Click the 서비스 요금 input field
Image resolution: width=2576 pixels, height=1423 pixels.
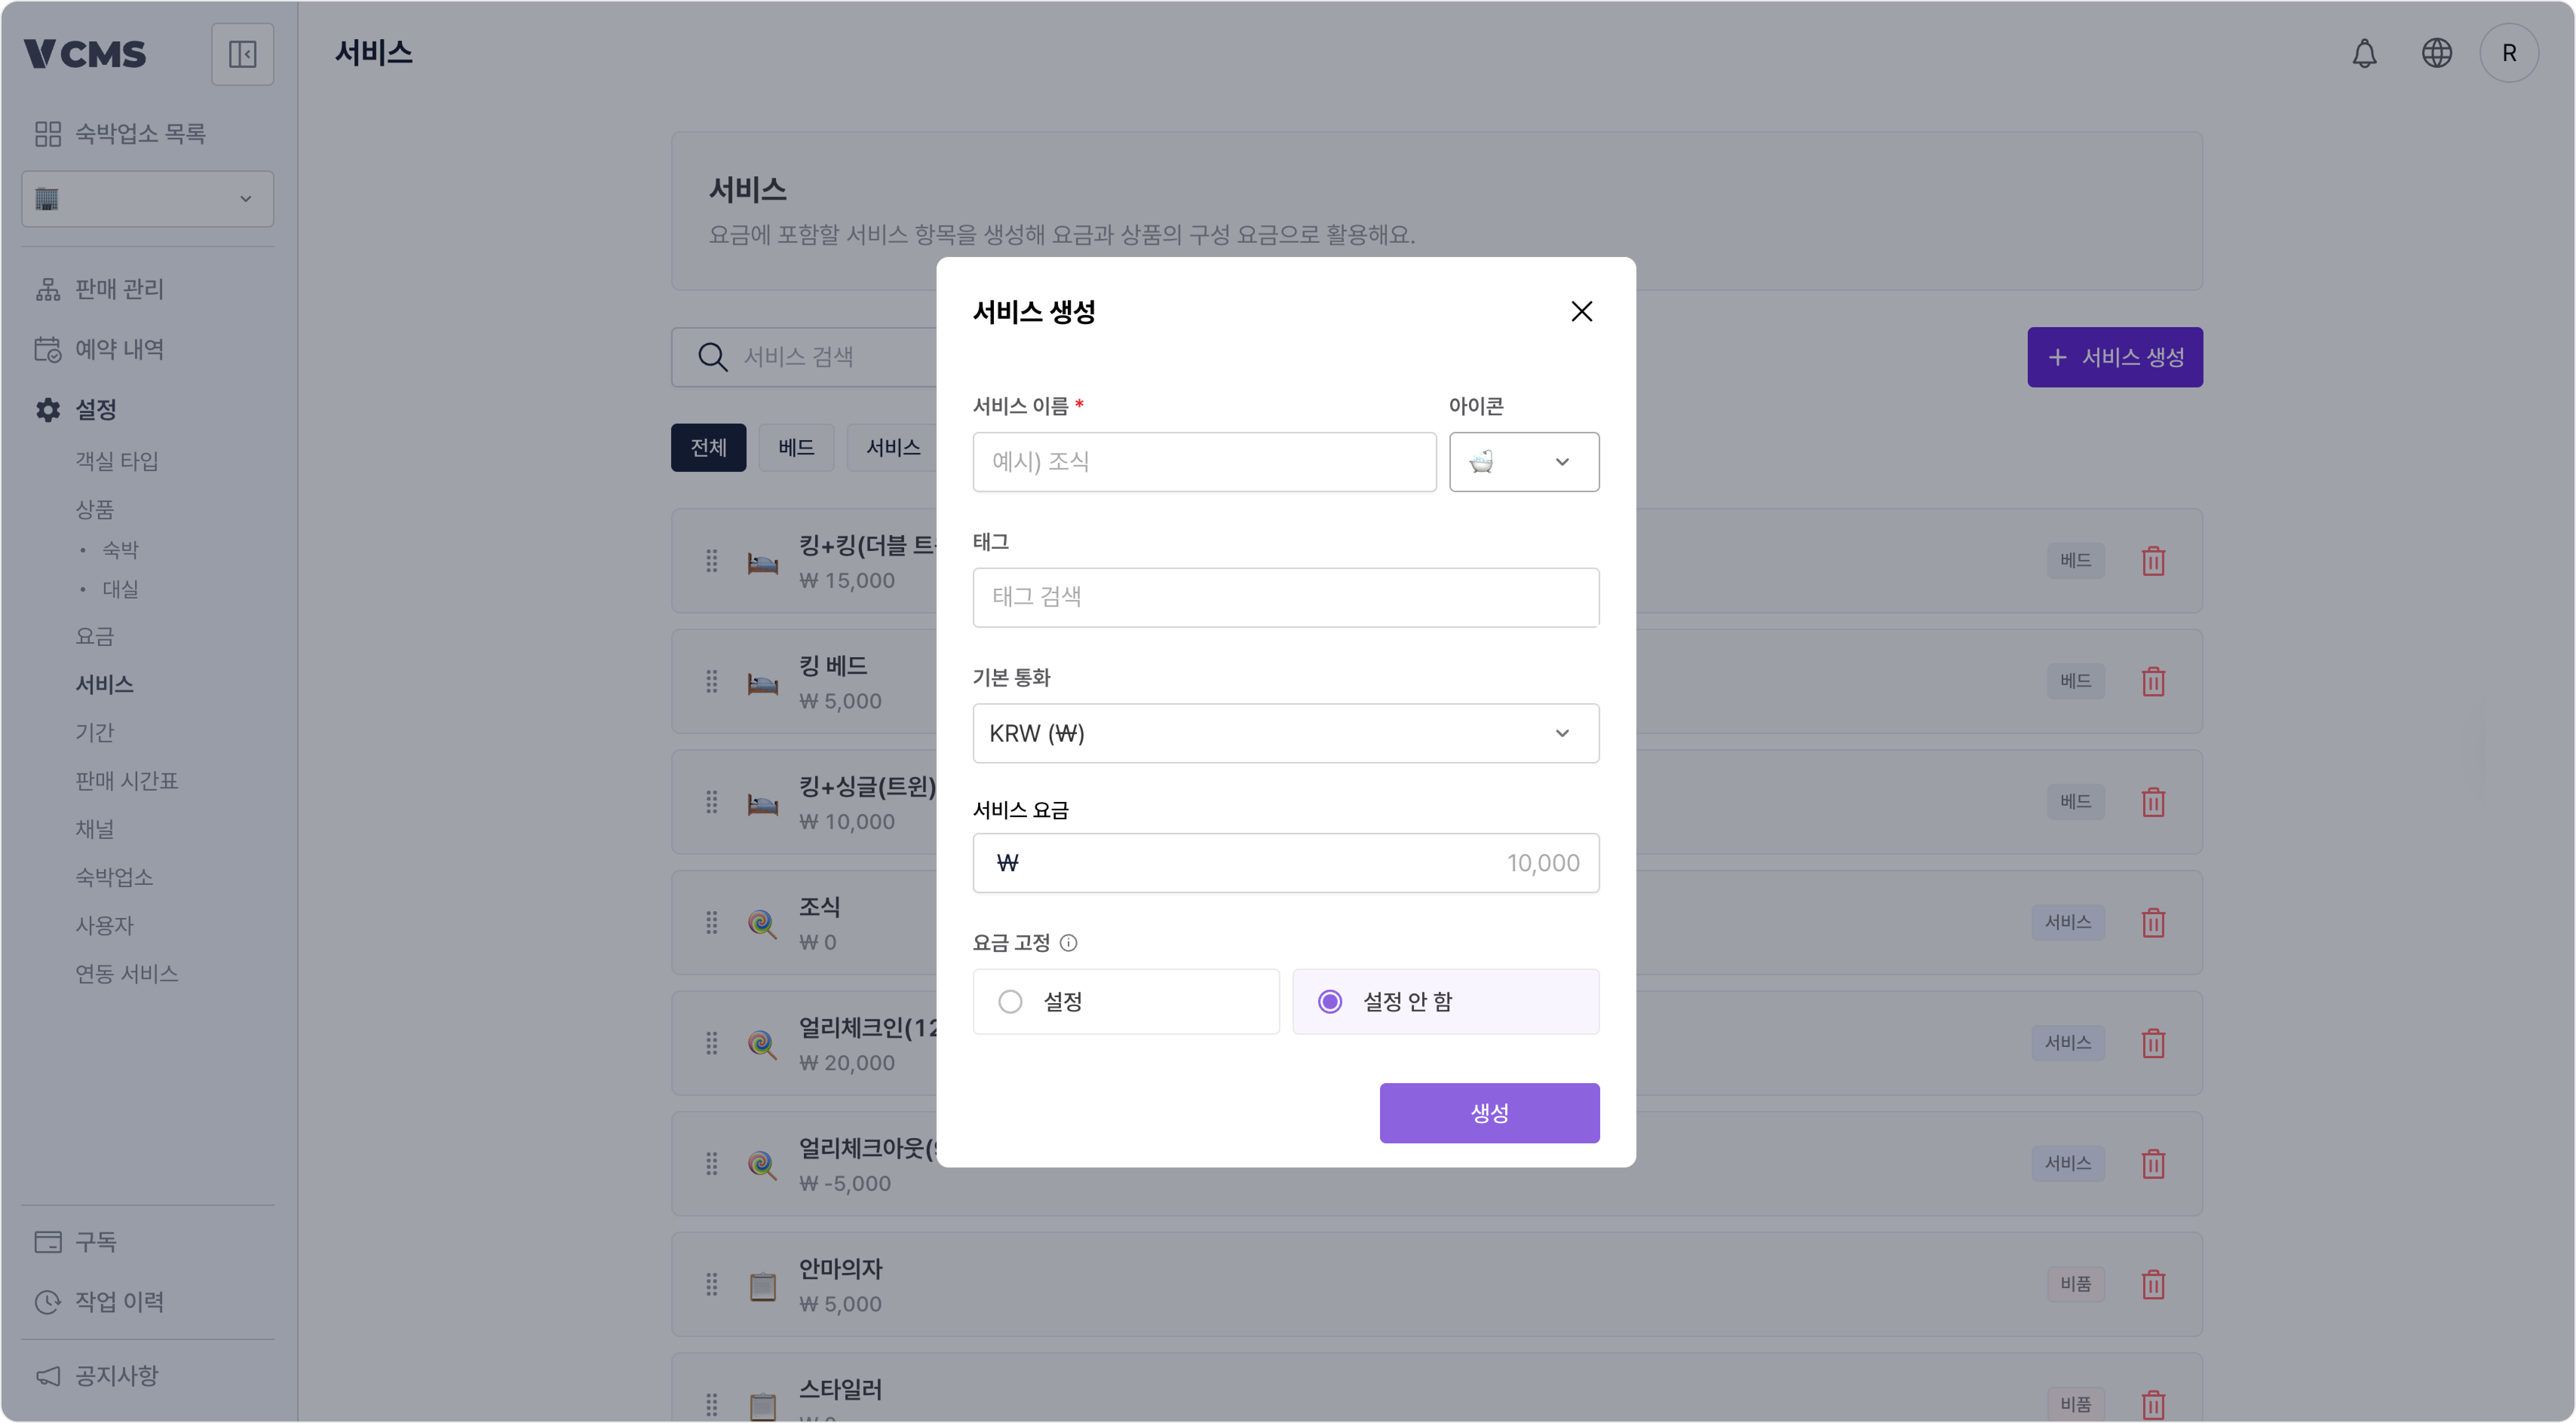coord(1285,862)
